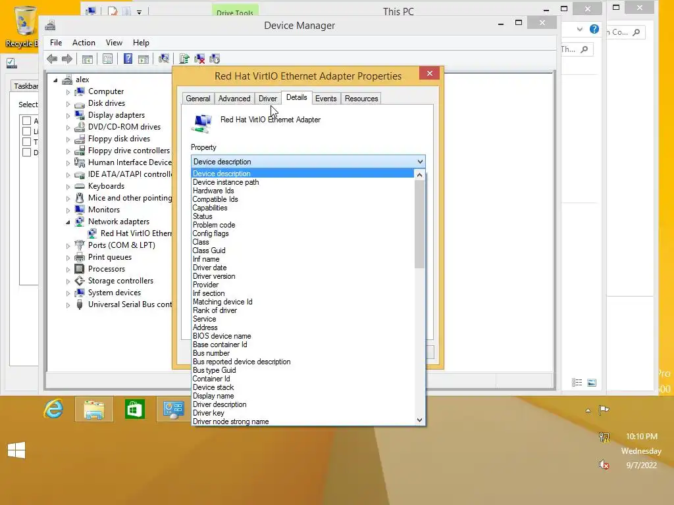The width and height of the screenshot is (674, 505).
Task: Show hidden tray icons arrow
Action: (x=588, y=410)
